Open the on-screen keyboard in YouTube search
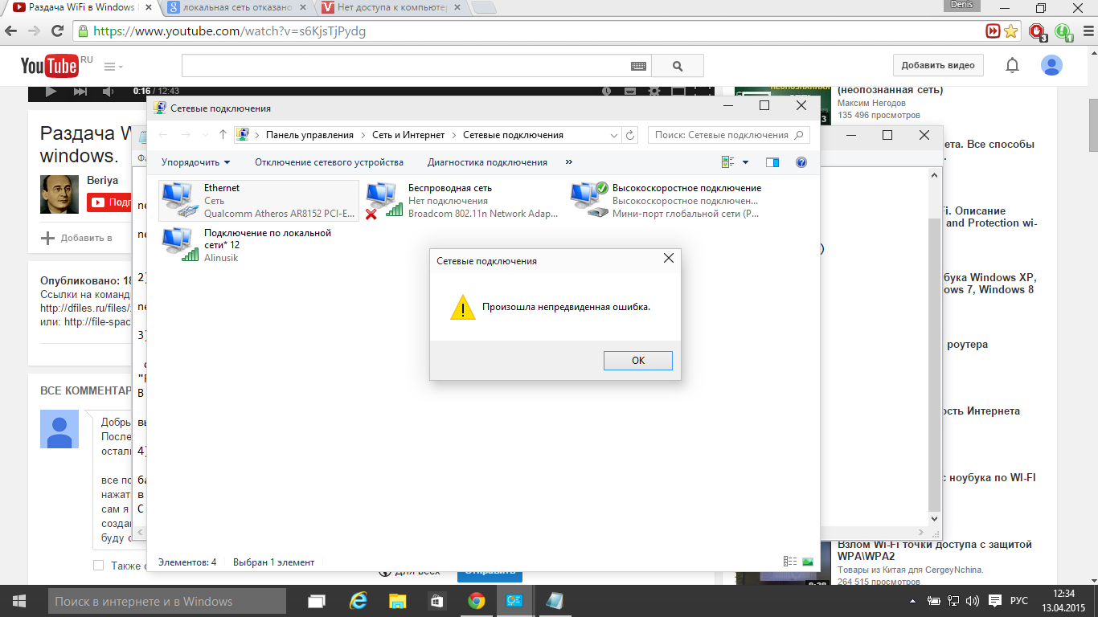This screenshot has height=617, width=1098. 639,66
